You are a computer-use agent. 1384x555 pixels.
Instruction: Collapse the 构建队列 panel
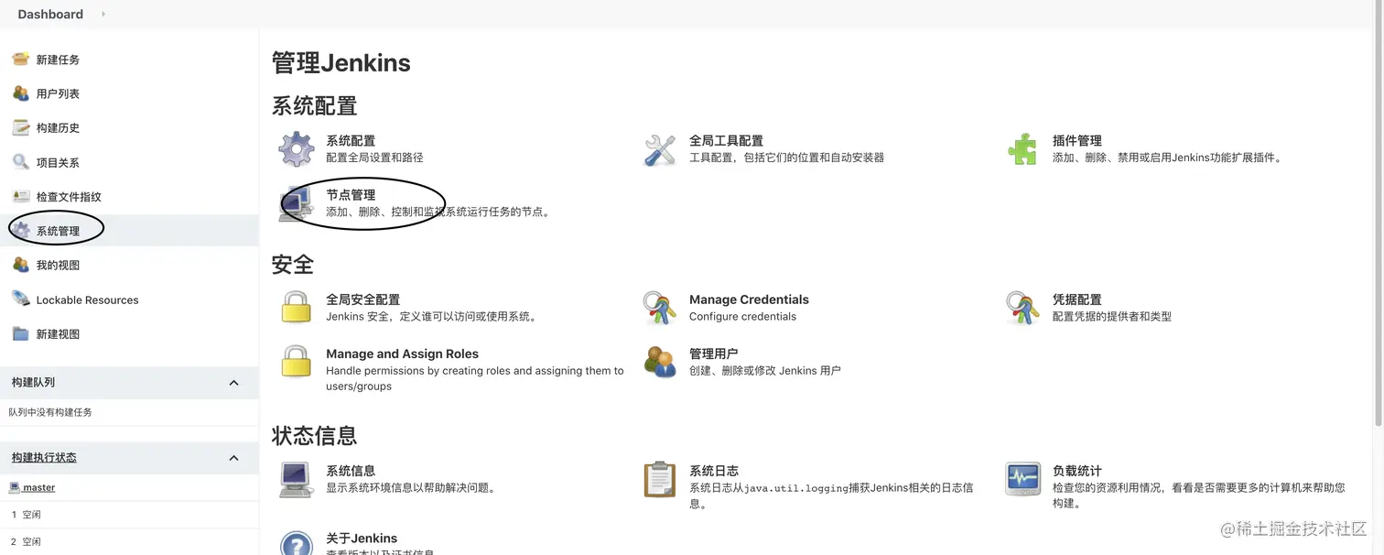(233, 383)
